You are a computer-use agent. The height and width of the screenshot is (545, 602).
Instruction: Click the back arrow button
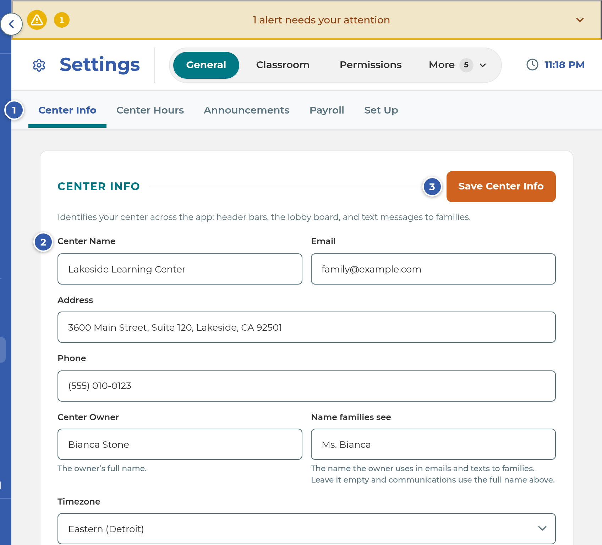click(x=11, y=24)
